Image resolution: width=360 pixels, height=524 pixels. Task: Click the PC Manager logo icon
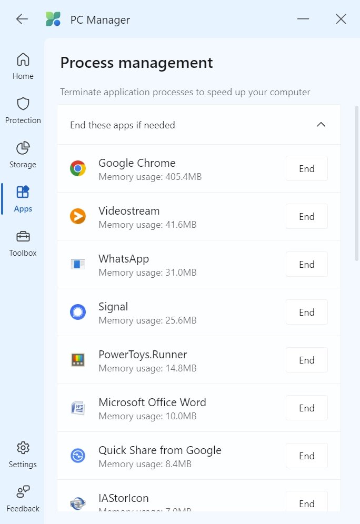53,19
